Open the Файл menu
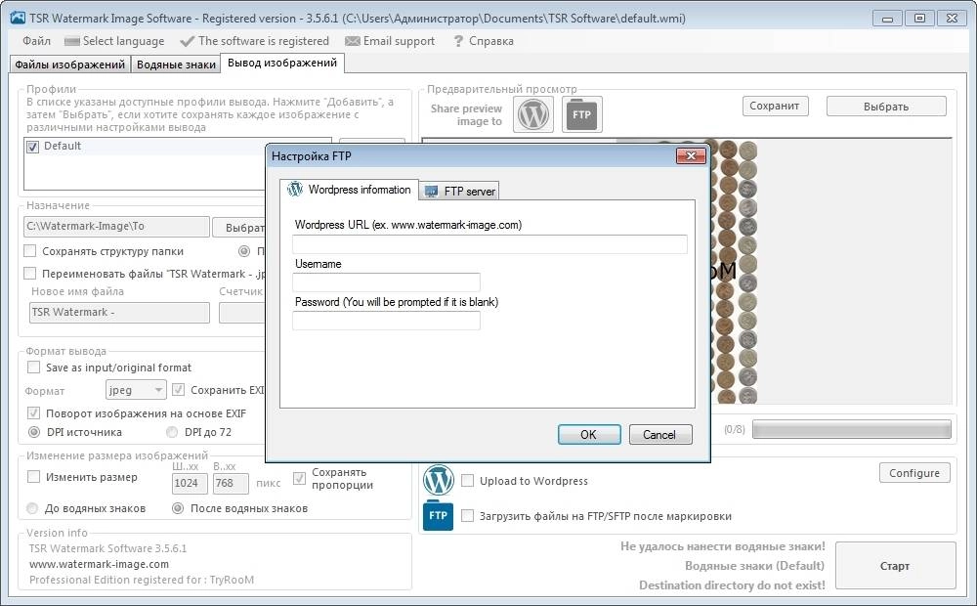The height and width of the screenshot is (606, 977). pos(37,41)
